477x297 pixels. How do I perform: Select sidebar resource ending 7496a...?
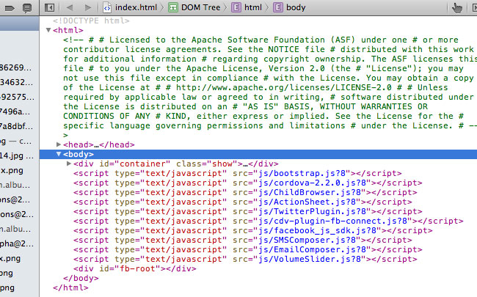(x=15, y=111)
